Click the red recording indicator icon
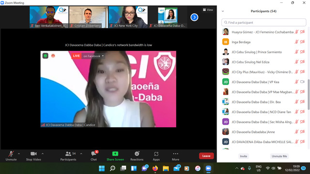 tap(53, 56)
